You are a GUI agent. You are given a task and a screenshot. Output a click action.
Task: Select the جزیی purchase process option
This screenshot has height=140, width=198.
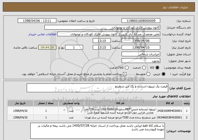tap(163, 74)
